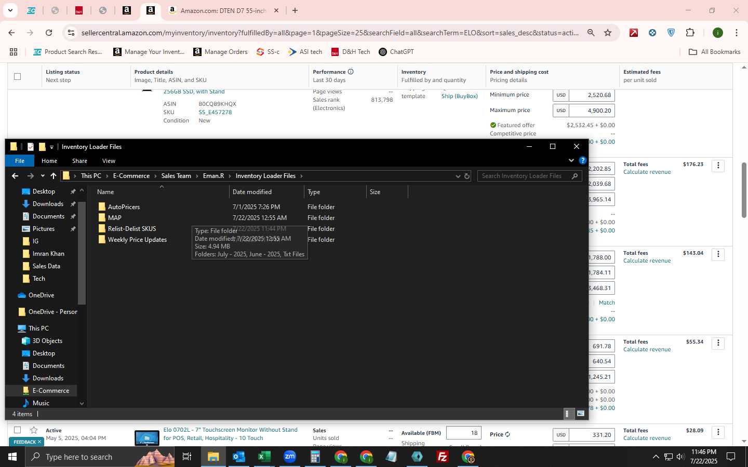Open address bar history dropdown in Explorer
This screenshot has width=748, height=467.
point(458,176)
